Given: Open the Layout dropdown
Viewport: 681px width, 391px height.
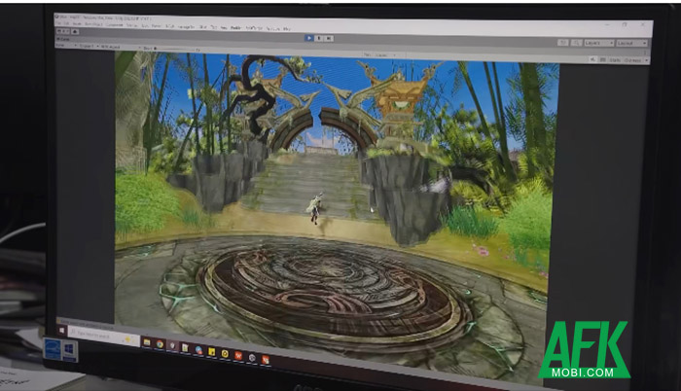Looking at the screenshot, I should point(631,43).
